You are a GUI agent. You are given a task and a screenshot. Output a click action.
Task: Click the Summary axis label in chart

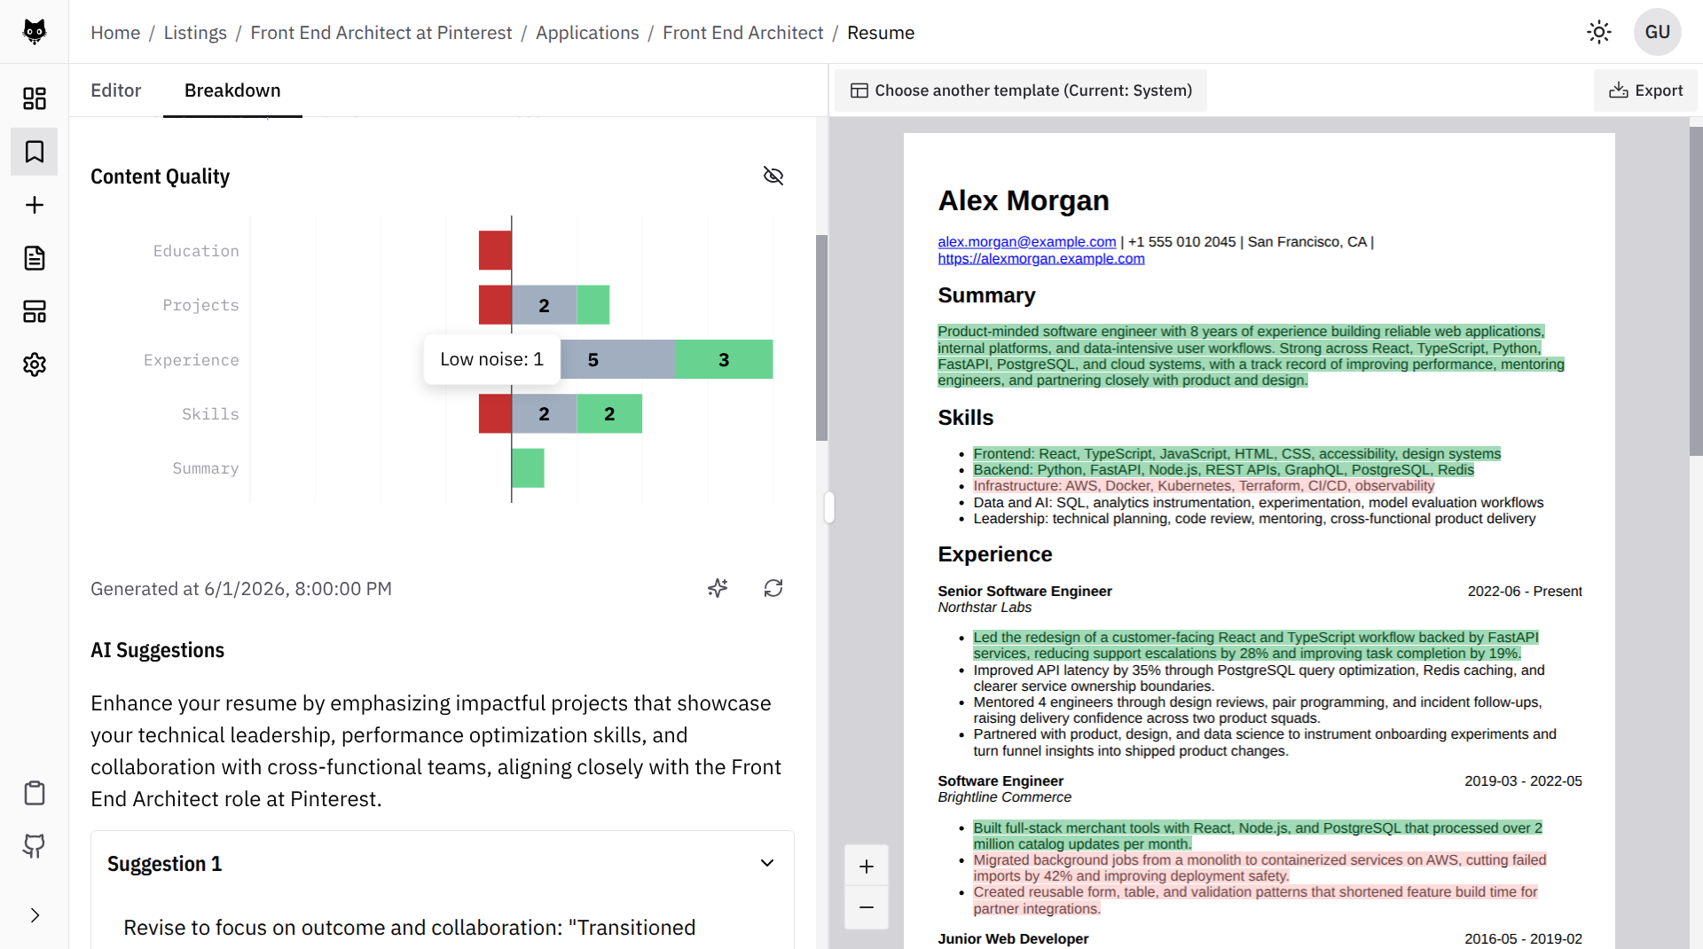pos(206,468)
